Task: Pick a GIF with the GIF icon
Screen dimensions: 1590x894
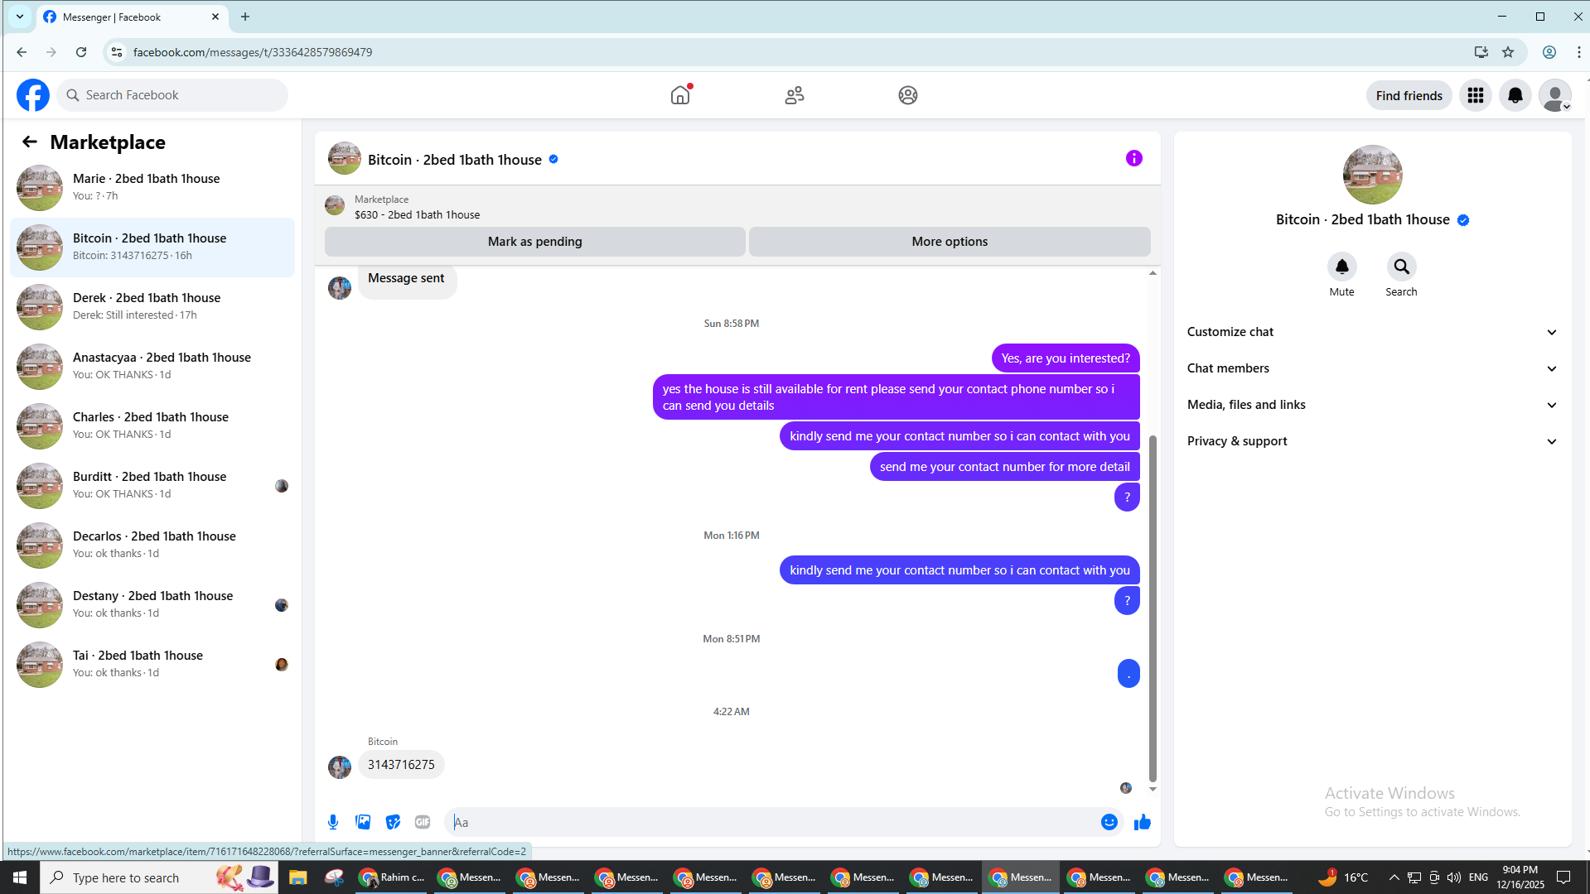Action: [423, 822]
